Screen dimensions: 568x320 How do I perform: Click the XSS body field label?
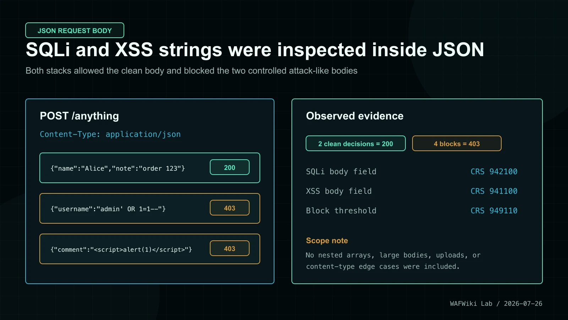coord(339,191)
